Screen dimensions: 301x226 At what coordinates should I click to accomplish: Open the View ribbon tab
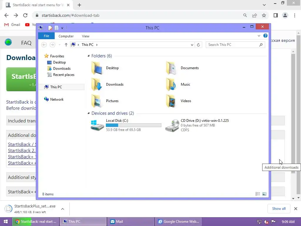tap(86, 36)
